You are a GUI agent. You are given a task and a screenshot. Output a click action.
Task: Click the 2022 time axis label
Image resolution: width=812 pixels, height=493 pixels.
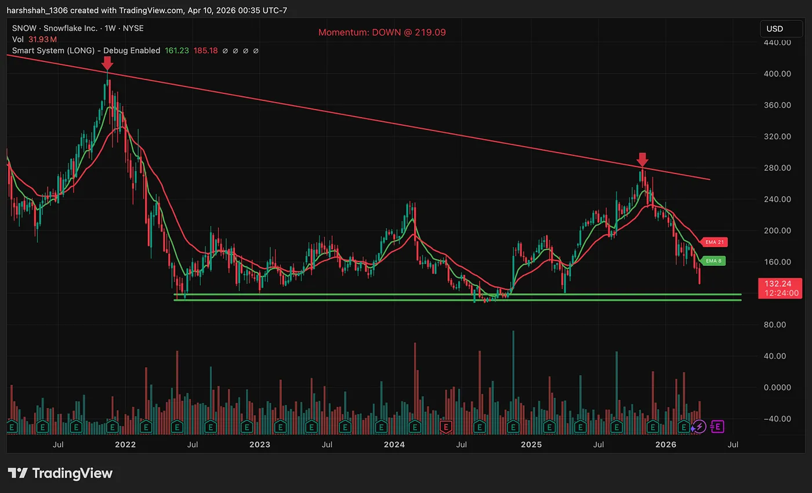(125, 445)
